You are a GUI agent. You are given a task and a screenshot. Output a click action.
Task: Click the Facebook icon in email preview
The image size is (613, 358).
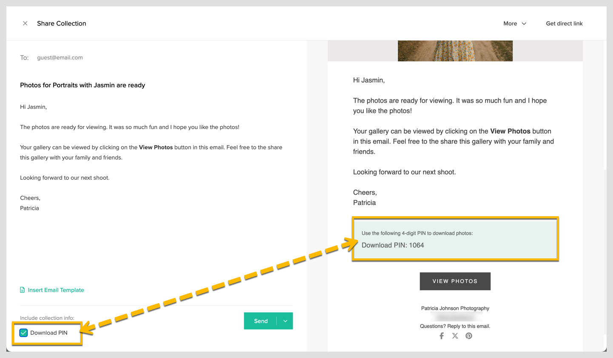(442, 336)
